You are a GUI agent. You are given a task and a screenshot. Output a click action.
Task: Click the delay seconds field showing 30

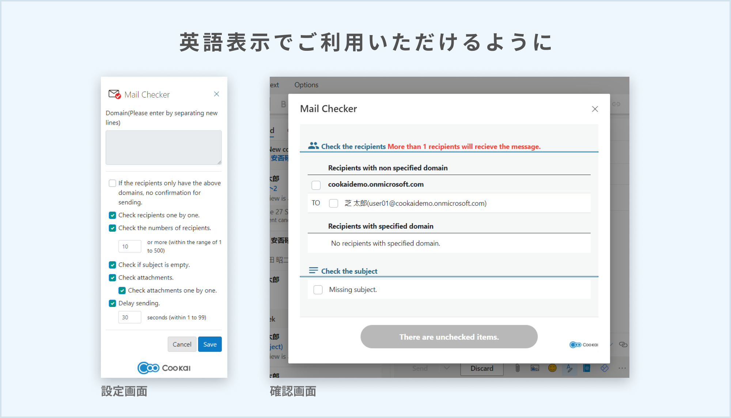coord(130,317)
